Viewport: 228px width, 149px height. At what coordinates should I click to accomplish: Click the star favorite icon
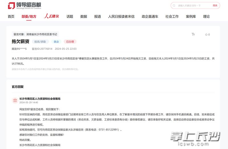[206, 34]
